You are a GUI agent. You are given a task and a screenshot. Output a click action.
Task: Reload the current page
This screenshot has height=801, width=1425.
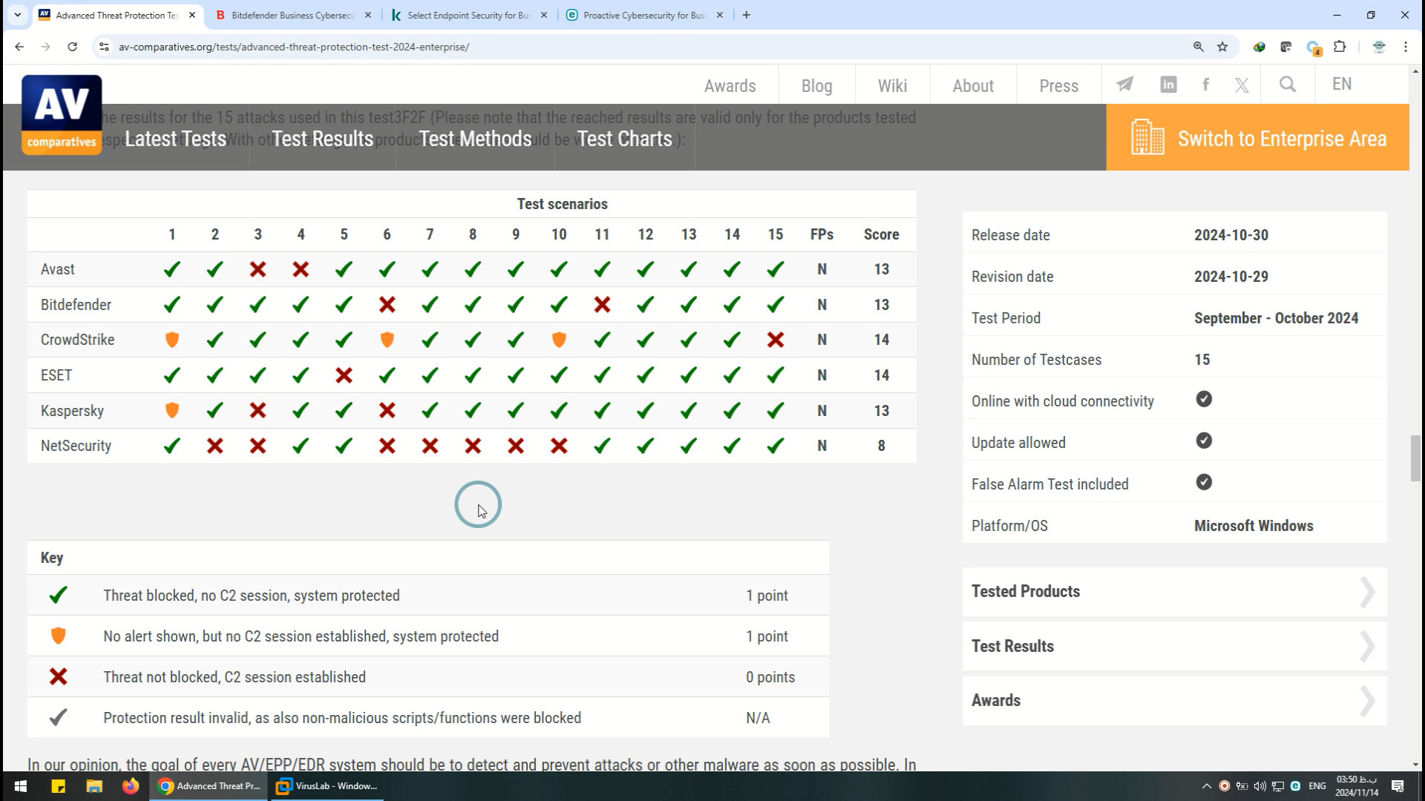(72, 47)
